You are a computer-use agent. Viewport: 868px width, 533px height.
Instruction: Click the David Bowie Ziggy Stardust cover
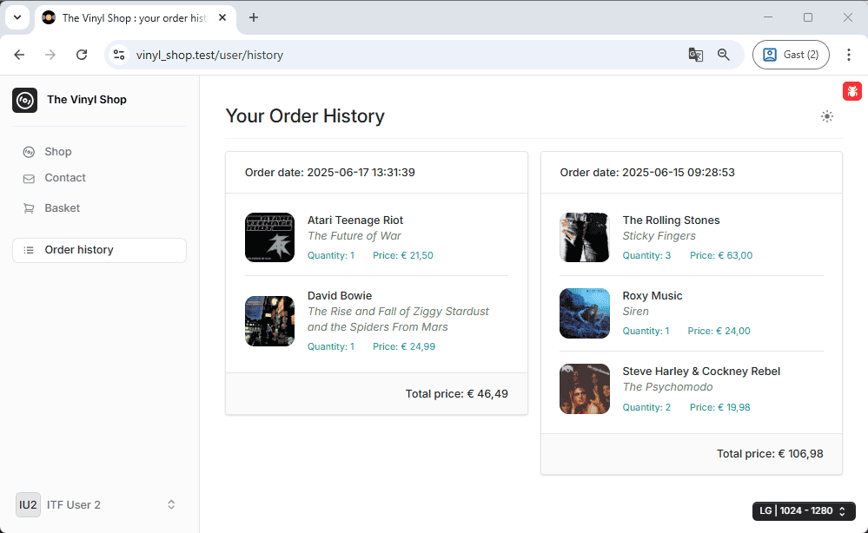pos(269,321)
